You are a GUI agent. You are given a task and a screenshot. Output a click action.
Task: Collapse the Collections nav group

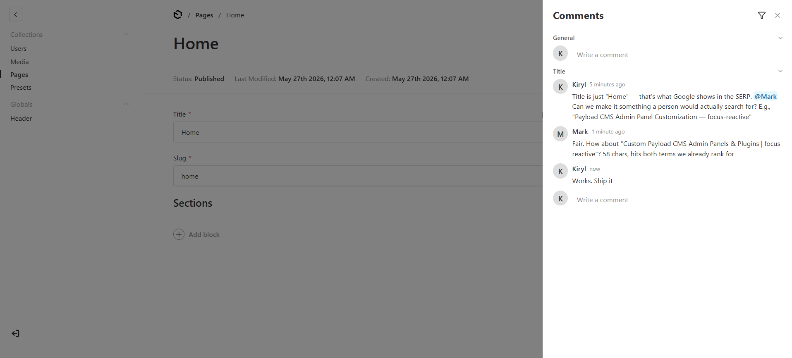tap(127, 34)
